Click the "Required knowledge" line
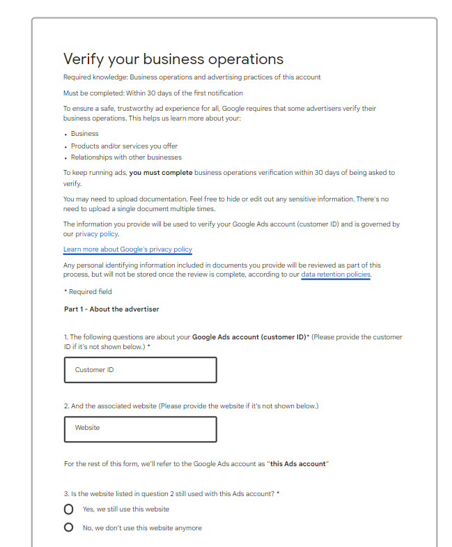This screenshot has height=547, width=452. pyautogui.click(x=192, y=77)
